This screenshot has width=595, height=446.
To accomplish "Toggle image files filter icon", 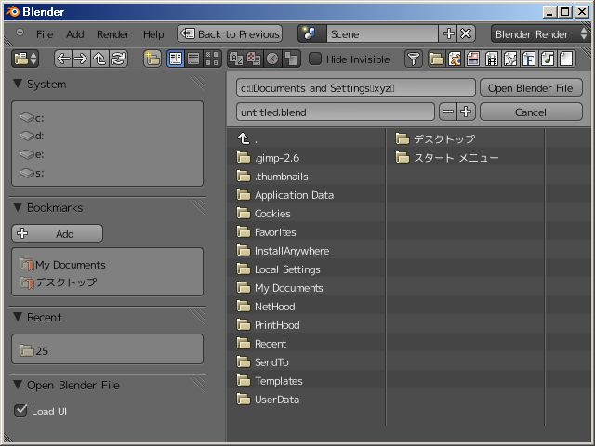I will click(473, 59).
